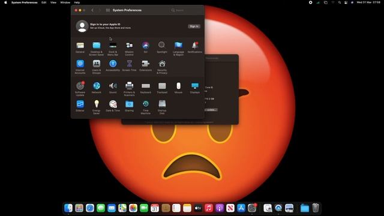
Task: Open Calendar from the Dock
Action: click(x=155, y=208)
